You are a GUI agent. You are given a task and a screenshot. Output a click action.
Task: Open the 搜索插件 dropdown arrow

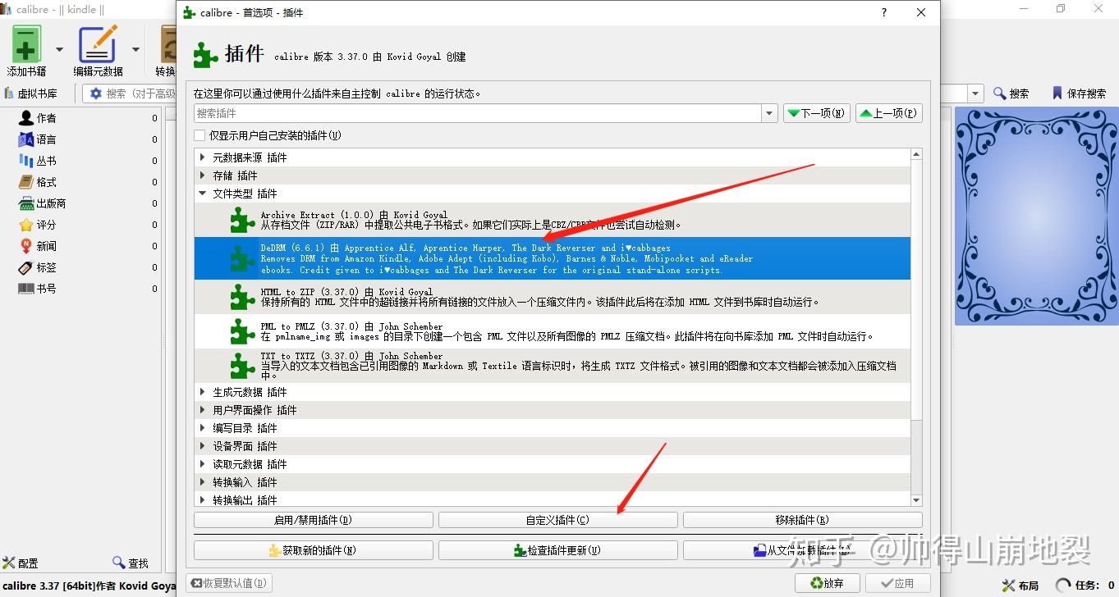click(x=768, y=112)
